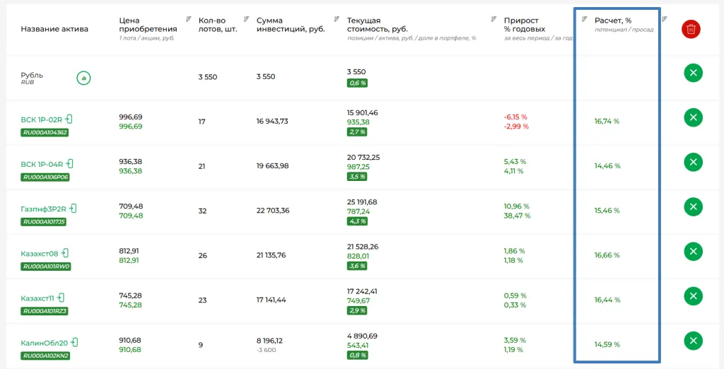Viewport: 724px width, 369px height.
Task: Click the icon beside Казахст11 name
Action: point(62,298)
